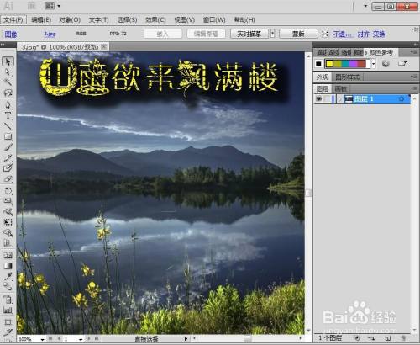Click target circle on 图层 1 row
420x345 pixels.
click(x=402, y=99)
